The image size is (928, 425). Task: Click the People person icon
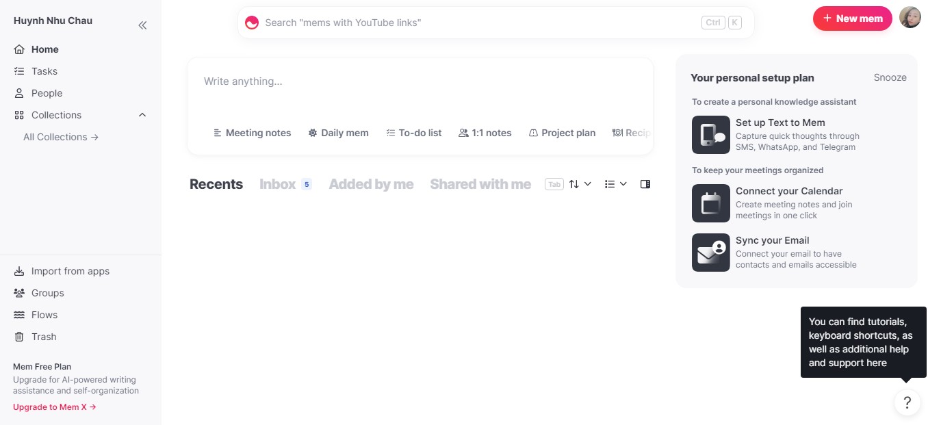[19, 93]
